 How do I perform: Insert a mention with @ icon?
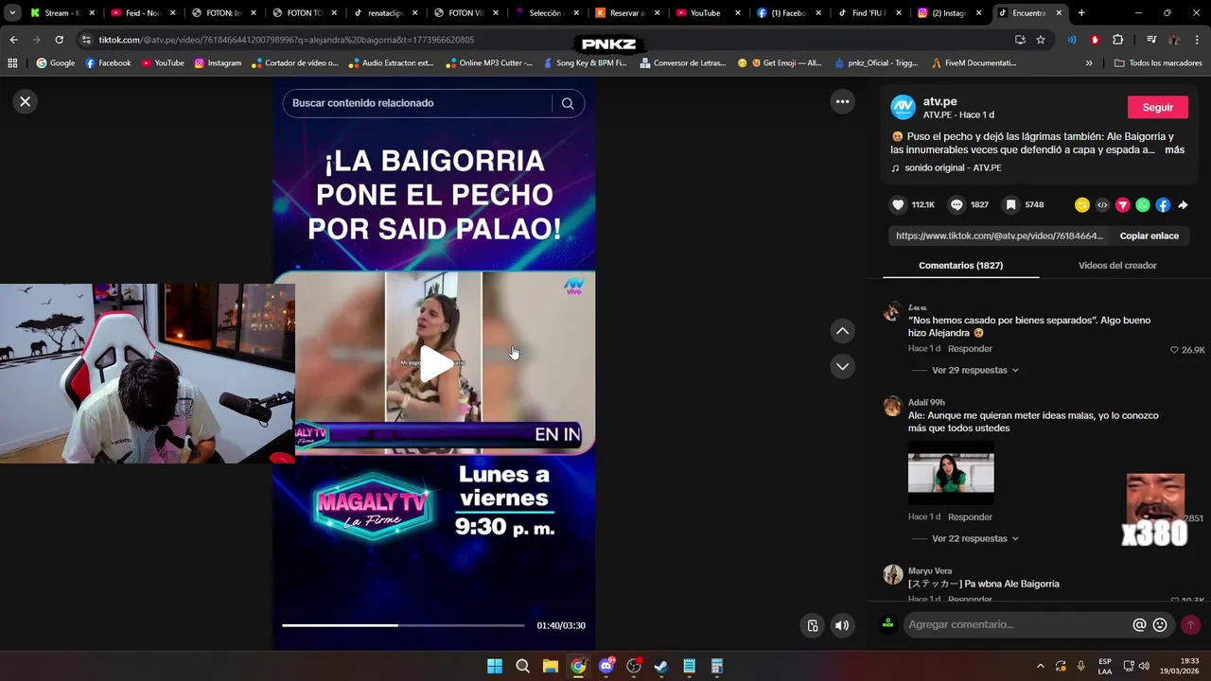[1139, 624]
